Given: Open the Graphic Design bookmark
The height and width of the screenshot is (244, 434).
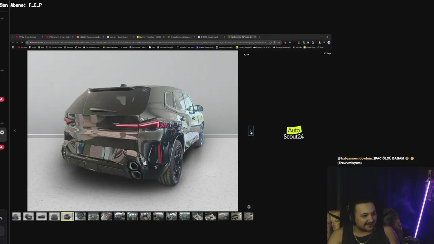Looking at the screenshot, I should point(205,47).
